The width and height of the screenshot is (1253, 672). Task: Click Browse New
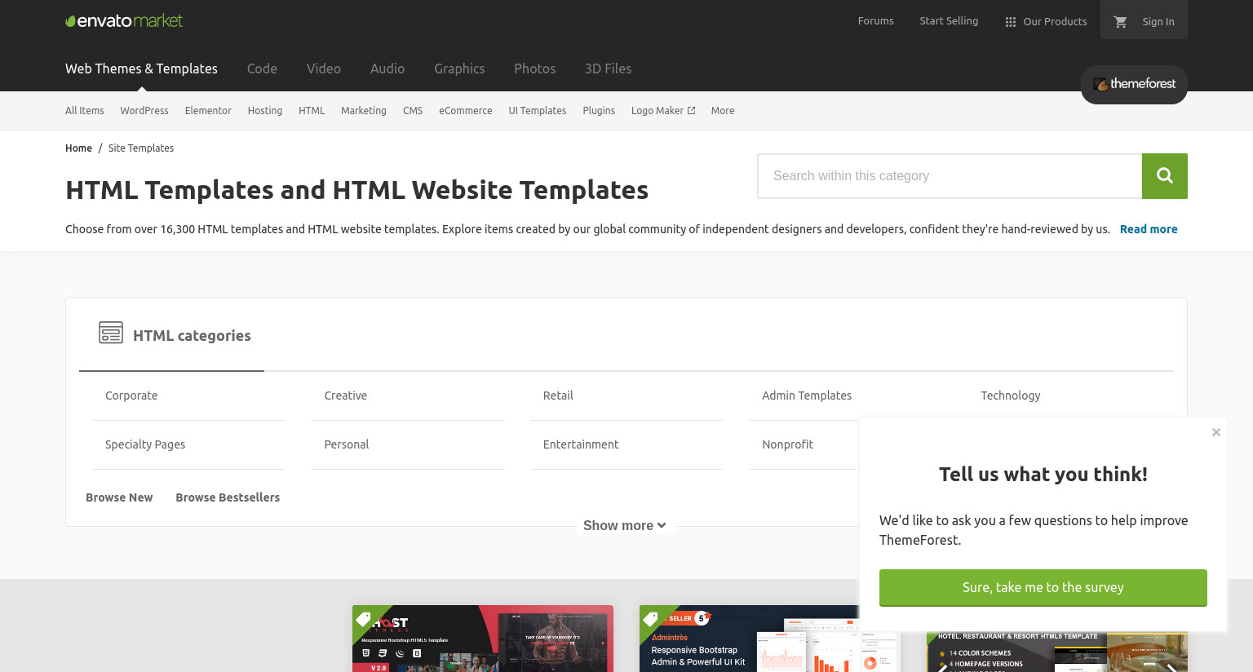coord(119,497)
